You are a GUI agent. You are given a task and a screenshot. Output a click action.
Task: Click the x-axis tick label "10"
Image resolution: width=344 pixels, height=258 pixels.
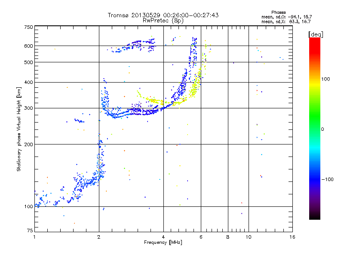tap(249, 237)
